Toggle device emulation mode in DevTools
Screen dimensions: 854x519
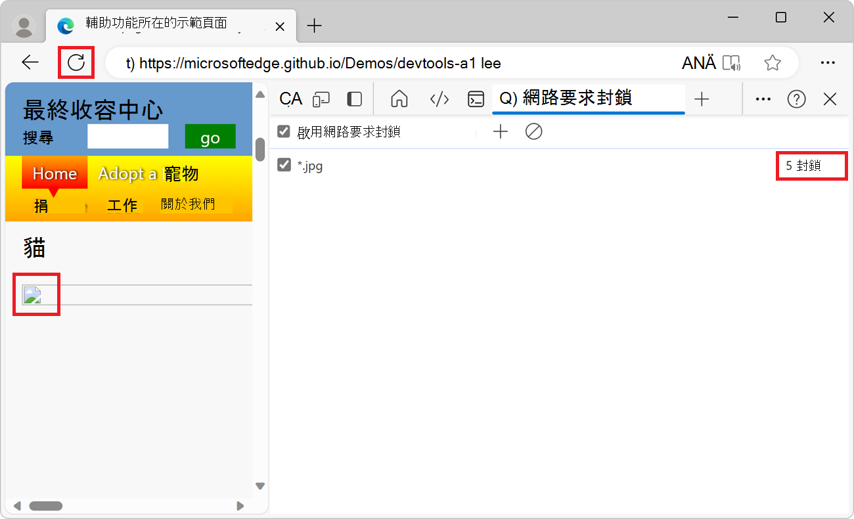click(x=321, y=99)
